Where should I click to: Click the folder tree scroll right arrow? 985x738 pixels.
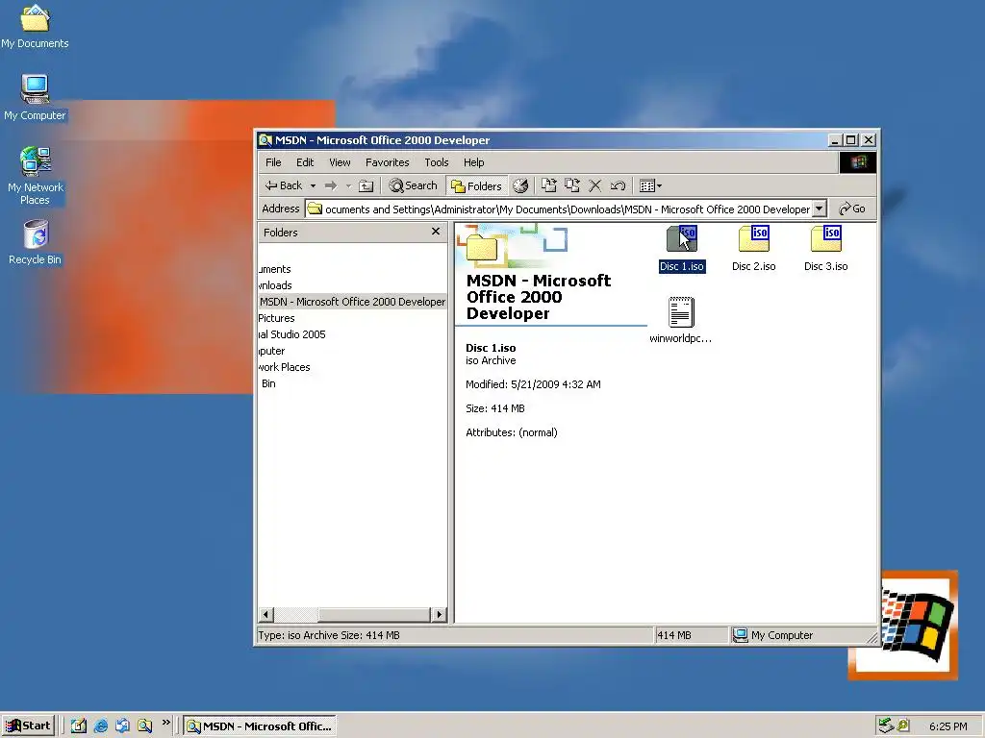tap(439, 614)
